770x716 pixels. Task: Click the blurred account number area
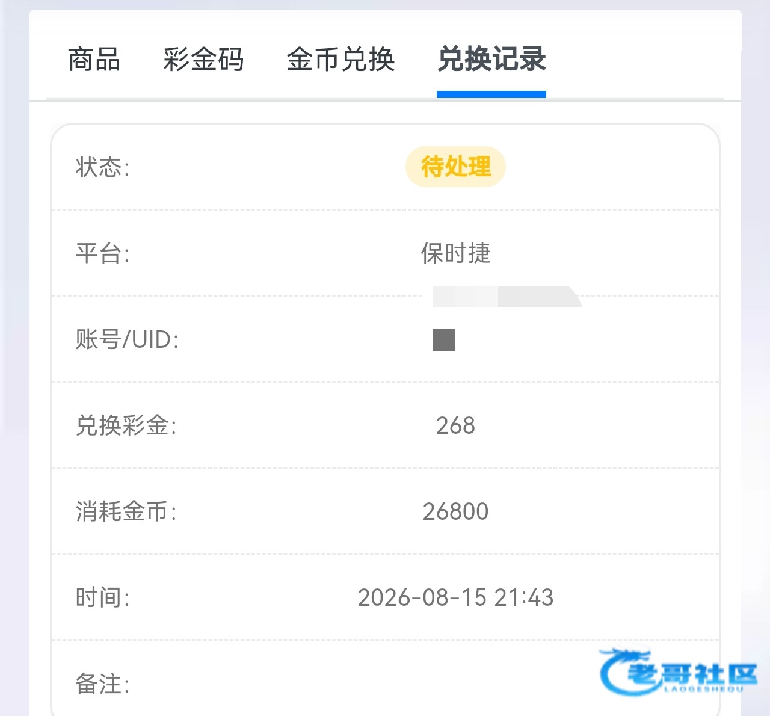[x=507, y=297]
